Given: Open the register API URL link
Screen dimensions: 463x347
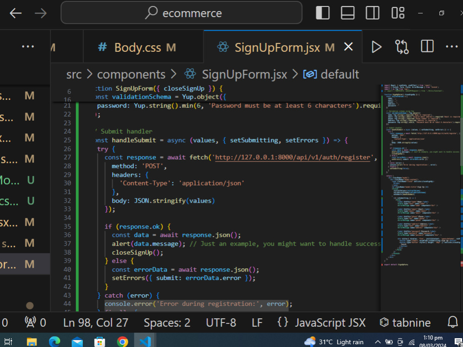Looking at the screenshot, I should [x=292, y=158].
